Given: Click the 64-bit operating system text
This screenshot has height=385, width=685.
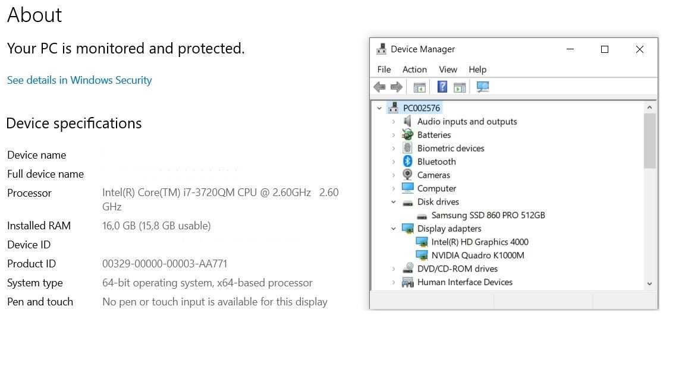Looking at the screenshot, I should 207,283.
